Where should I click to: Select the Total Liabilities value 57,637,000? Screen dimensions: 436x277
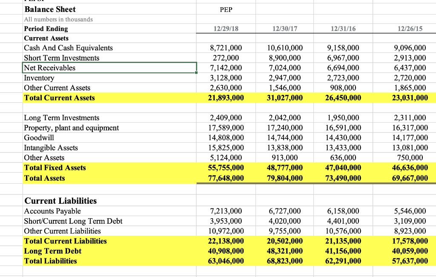pos(409,261)
